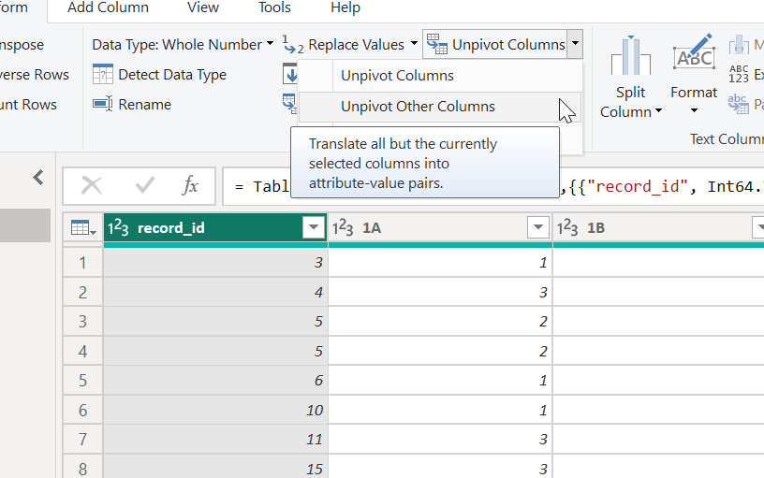Open the Add Column ribbon tab
Viewport: 764px width, 478px height.
click(x=108, y=7)
